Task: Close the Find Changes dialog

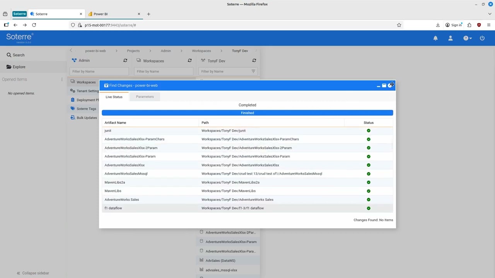Action: (390, 86)
